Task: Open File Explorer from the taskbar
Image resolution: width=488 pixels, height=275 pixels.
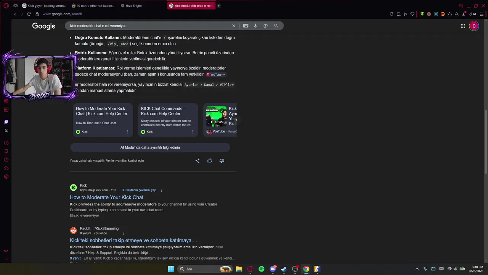Action: point(239,269)
